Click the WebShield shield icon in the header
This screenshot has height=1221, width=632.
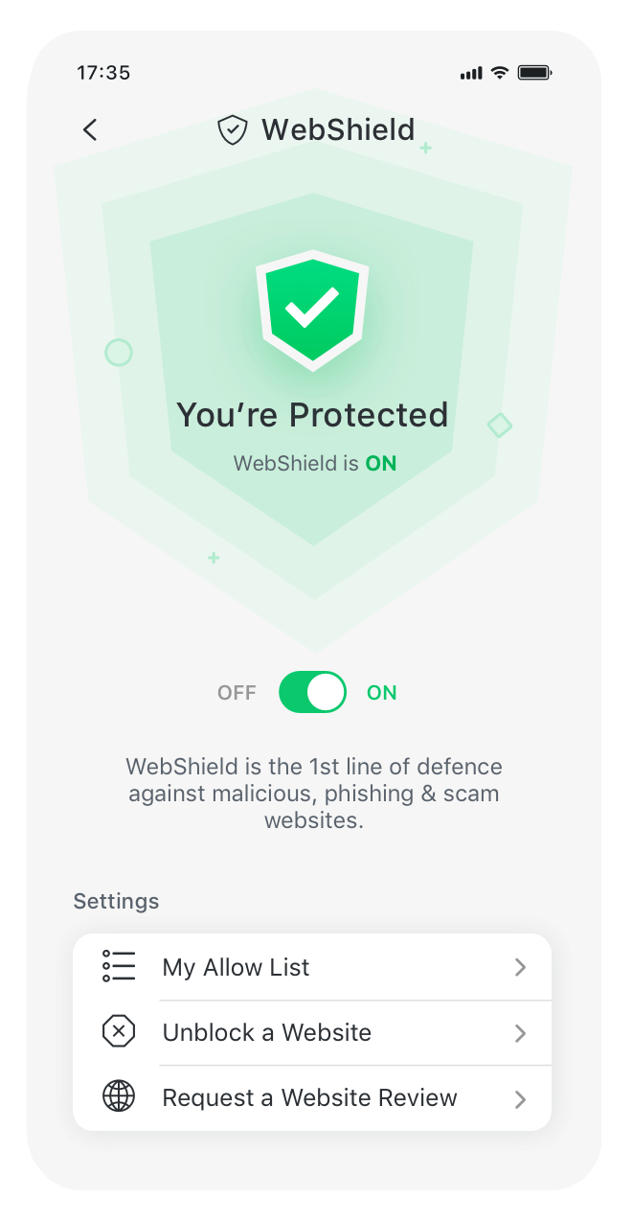pos(231,129)
